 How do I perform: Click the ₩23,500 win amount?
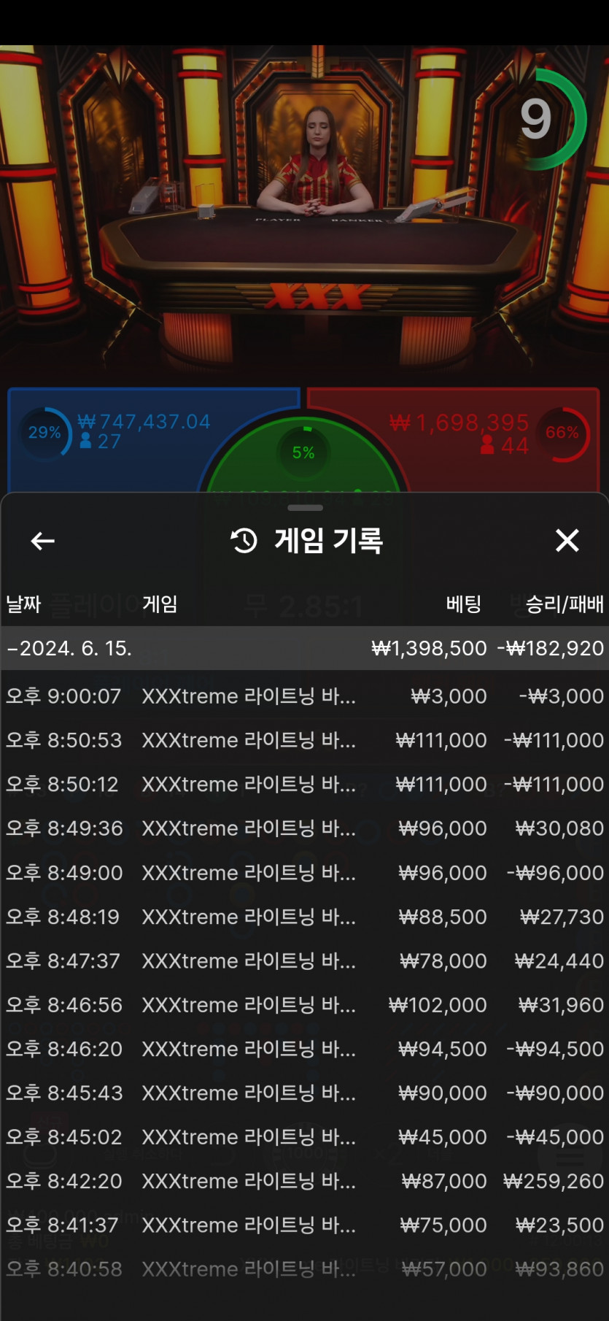(559, 1225)
